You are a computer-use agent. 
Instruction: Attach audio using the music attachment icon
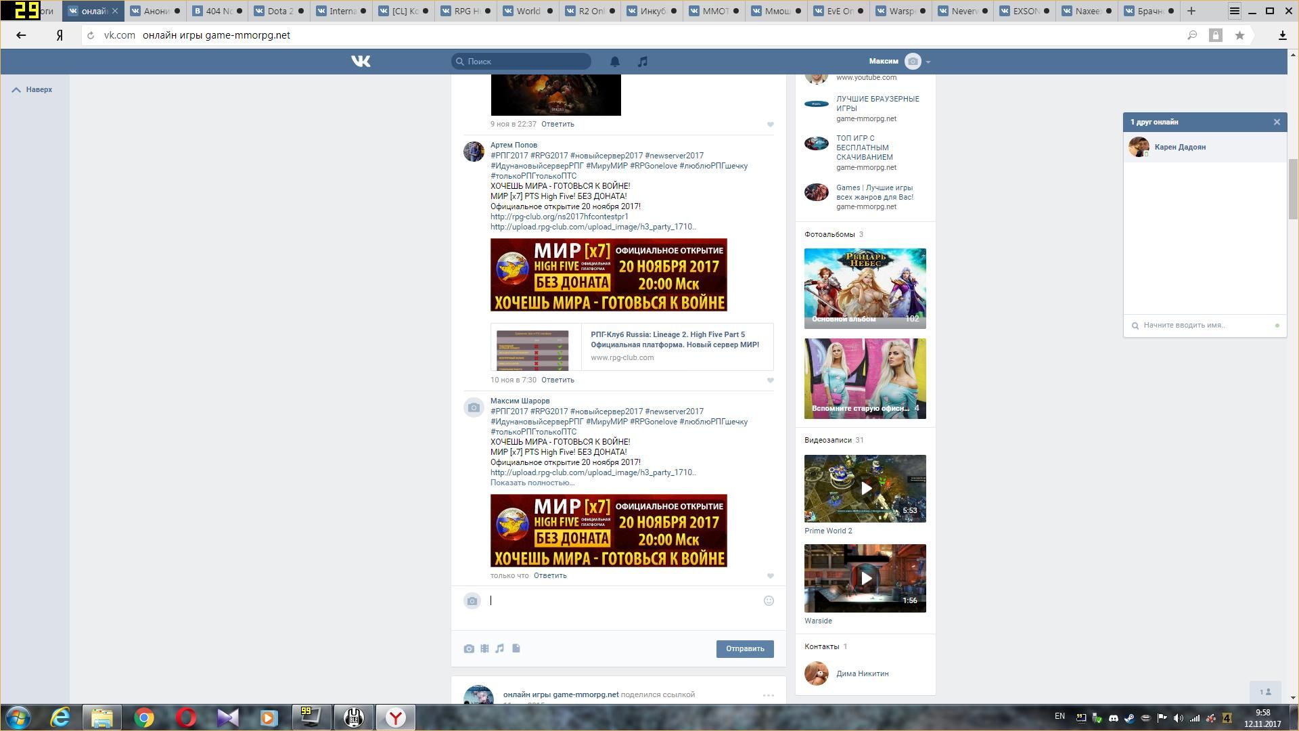point(500,648)
